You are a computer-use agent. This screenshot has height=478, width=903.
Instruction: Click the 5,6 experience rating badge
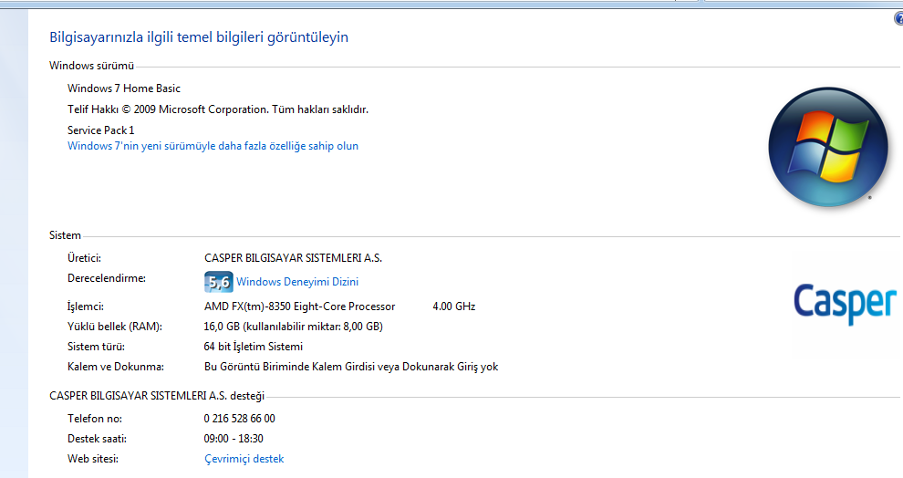[x=218, y=282]
